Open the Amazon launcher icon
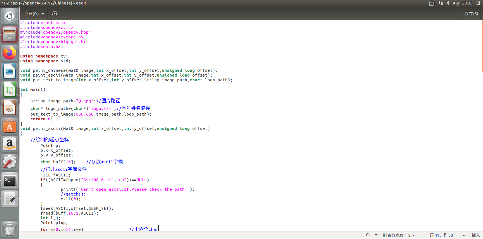Screen dimensions: 483x239 (10, 144)
